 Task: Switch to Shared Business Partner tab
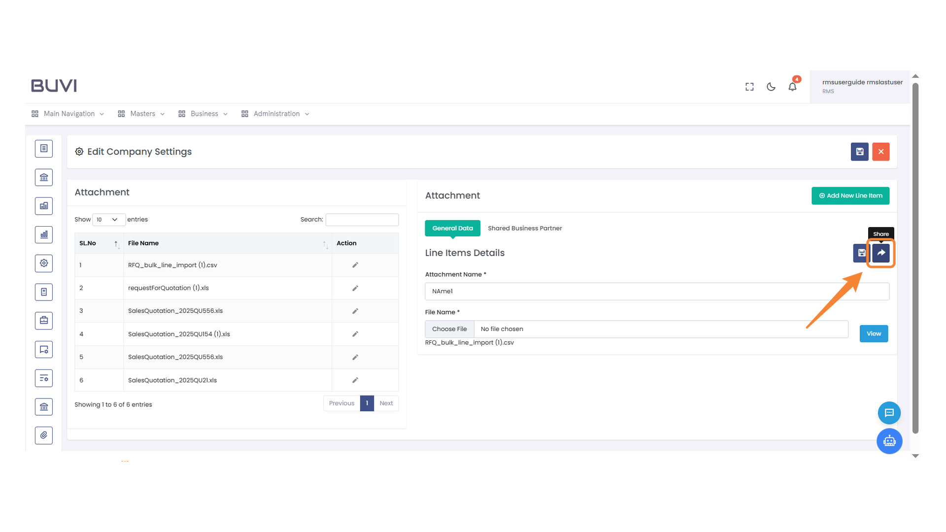tap(525, 228)
